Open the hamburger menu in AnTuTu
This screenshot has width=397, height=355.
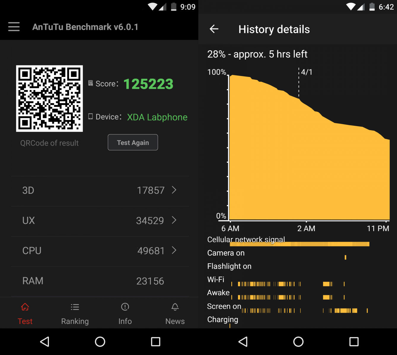[x=14, y=27]
